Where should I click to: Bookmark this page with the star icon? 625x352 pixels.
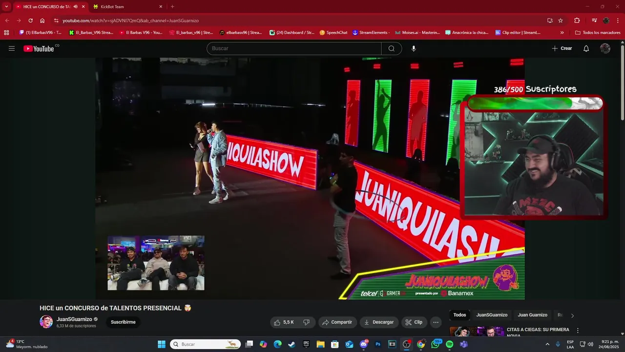pos(561,21)
